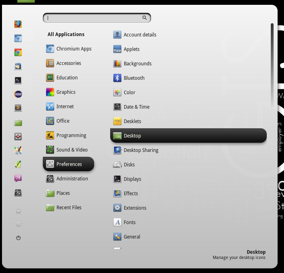Open the Thunderbird mail favorite
This screenshot has width=284, height=273.
(18, 66)
